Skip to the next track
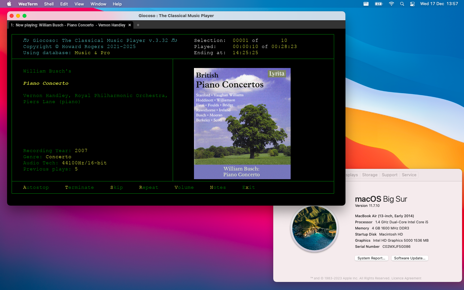Screen dimensions: 464x290 pyautogui.click(x=117, y=187)
